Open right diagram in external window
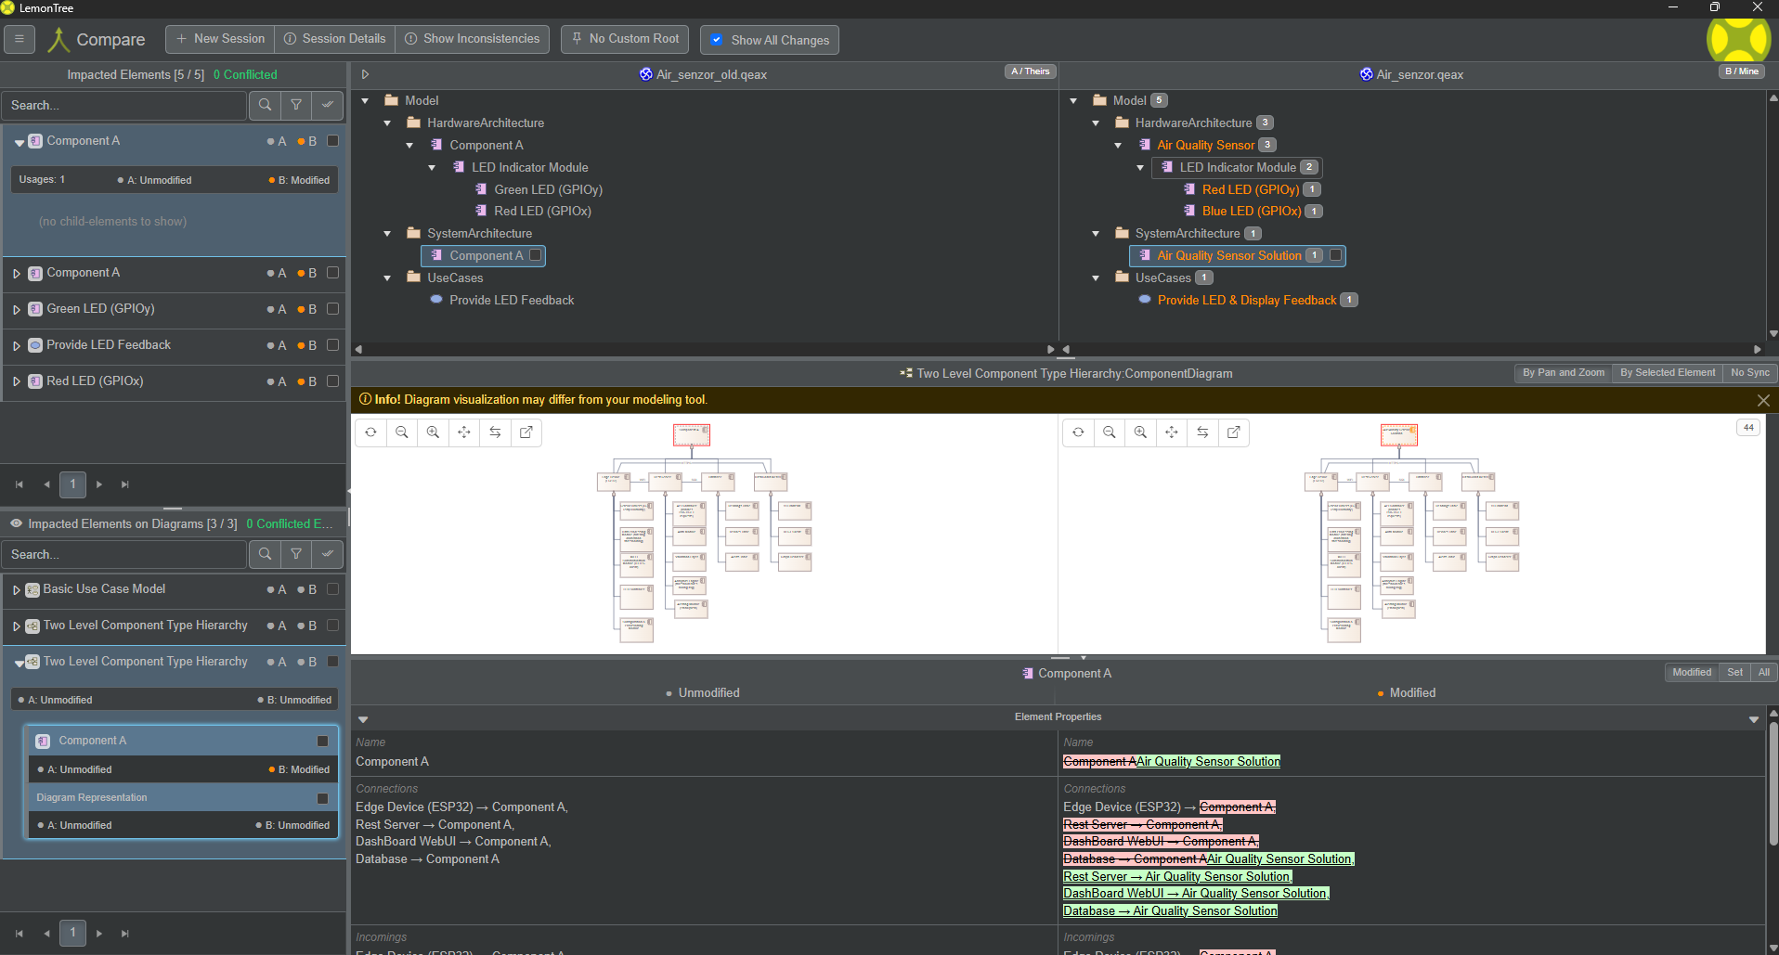The height and width of the screenshot is (955, 1779). [x=1234, y=432]
